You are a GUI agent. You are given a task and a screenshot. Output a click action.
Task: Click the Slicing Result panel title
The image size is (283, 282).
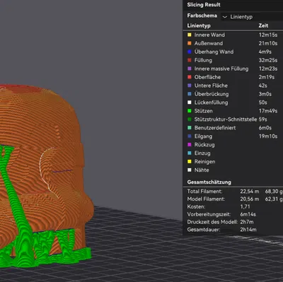204,5
